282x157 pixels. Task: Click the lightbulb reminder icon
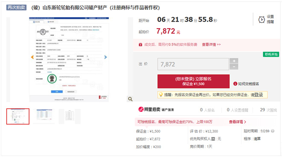(x=161, y=94)
